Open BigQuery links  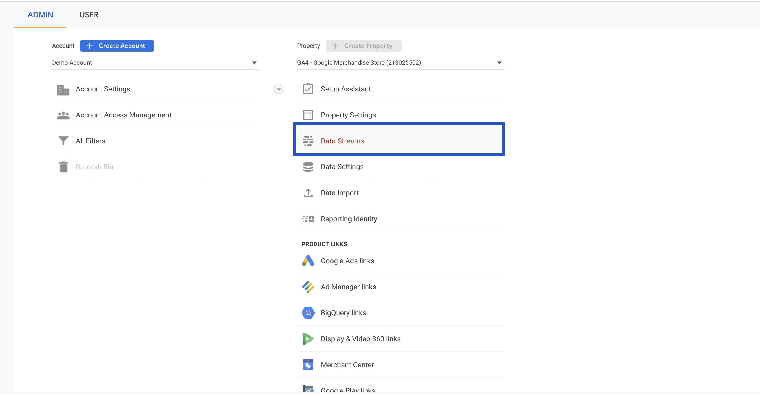(x=401, y=313)
